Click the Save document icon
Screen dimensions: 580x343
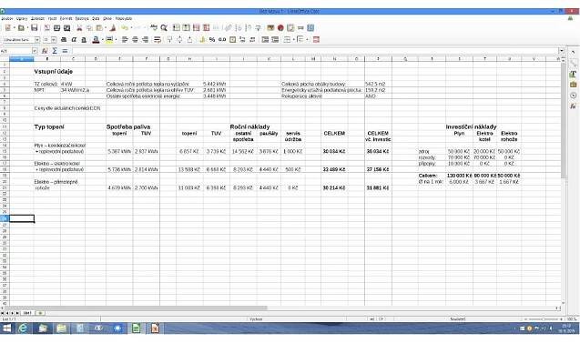(34, 28)
